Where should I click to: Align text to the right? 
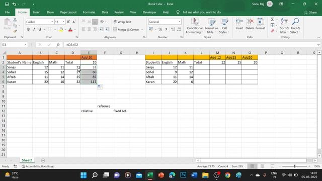coord(95,30)
